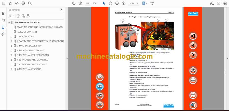This screenshot has height=111, width=229.
Task: Zoom out with the minus button
Action: coord(117,3)
